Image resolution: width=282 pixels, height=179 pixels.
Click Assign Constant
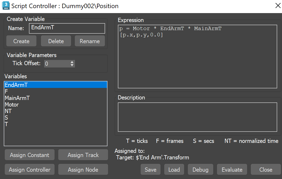click(x=29, y=155)
